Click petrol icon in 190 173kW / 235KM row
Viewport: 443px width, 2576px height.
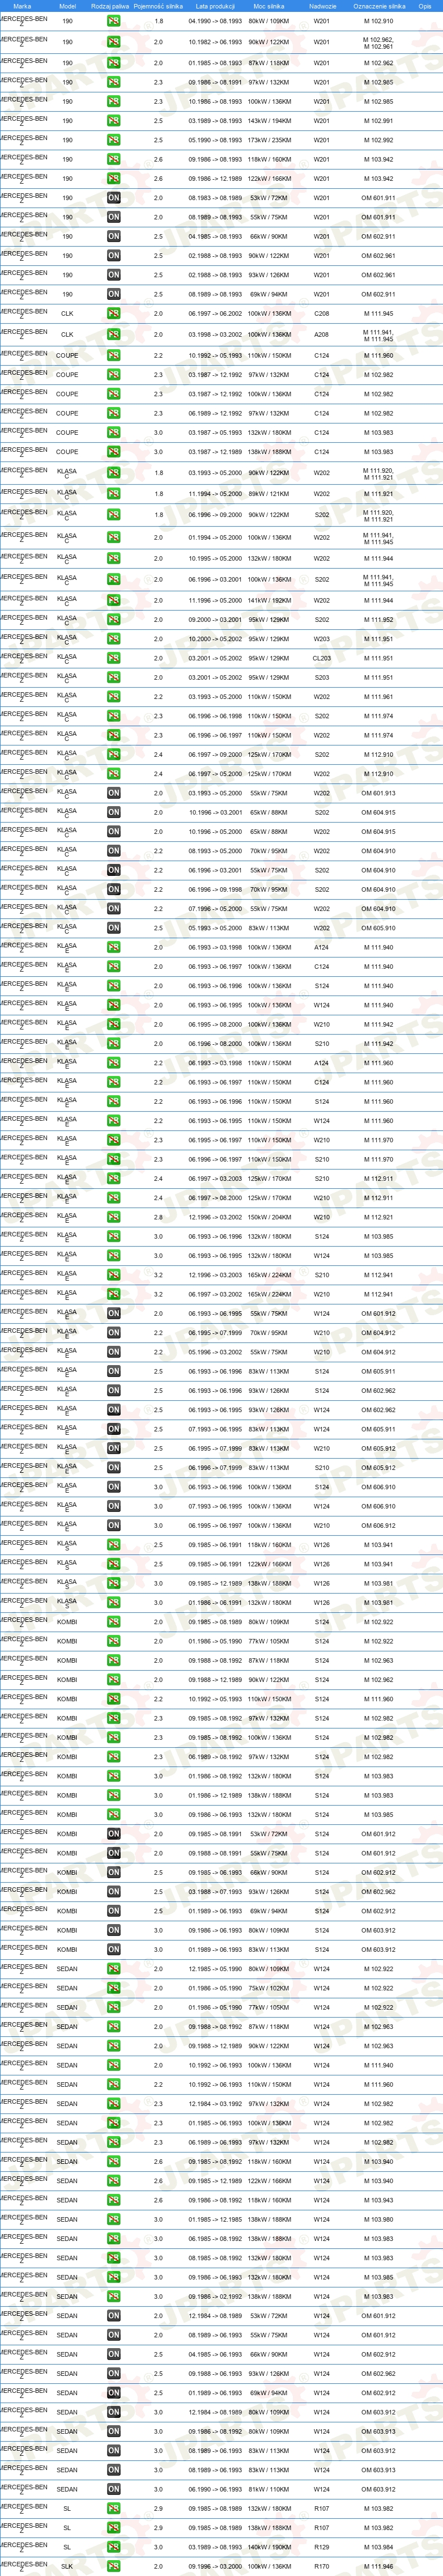[114, 140]
